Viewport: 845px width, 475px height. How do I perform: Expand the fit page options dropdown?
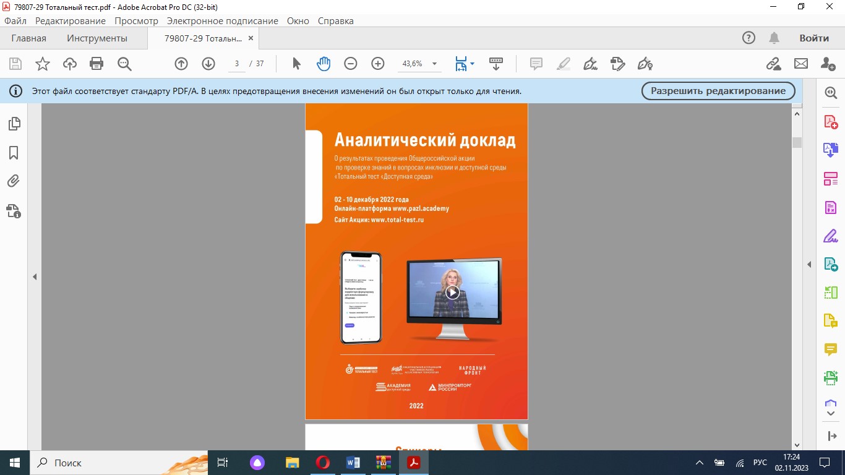pyautogui.click(x=473, y=64)
